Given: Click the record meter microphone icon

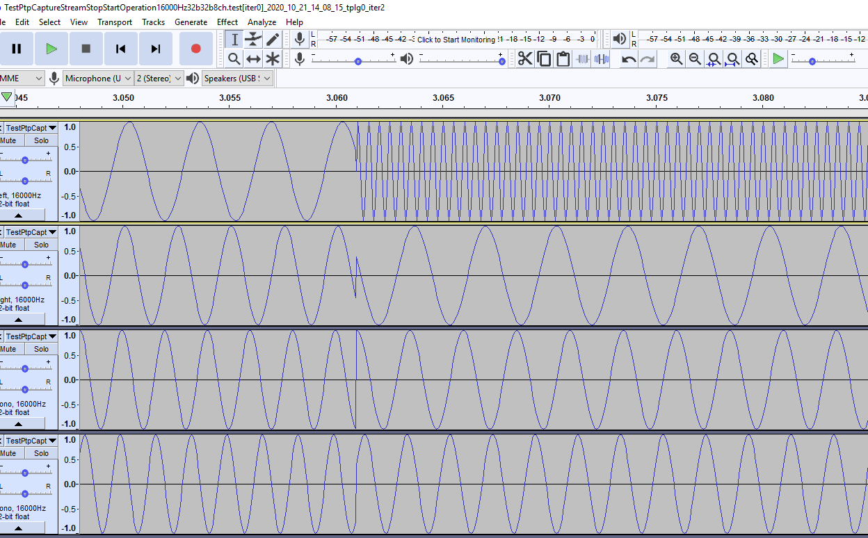Looking at the screenshot, I should click(300, 39).
